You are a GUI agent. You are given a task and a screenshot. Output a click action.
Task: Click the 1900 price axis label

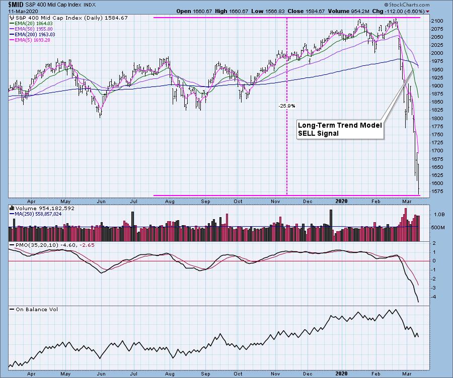coord(437,85)
